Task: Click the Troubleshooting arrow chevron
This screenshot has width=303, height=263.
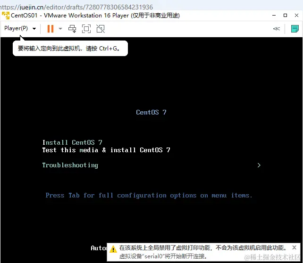Action: pos(259,165)
